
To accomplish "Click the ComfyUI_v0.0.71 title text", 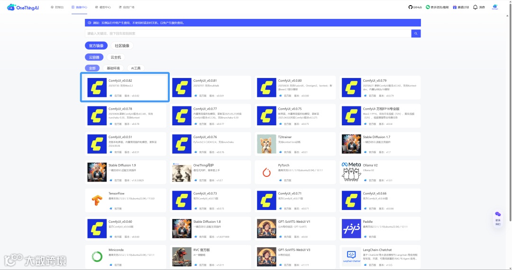I will [x=290, y=193].
